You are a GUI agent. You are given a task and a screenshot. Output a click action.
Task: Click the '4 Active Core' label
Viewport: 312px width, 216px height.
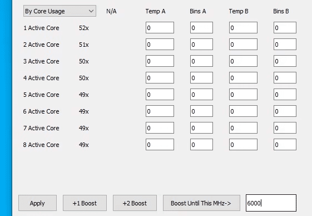[41, 78]
